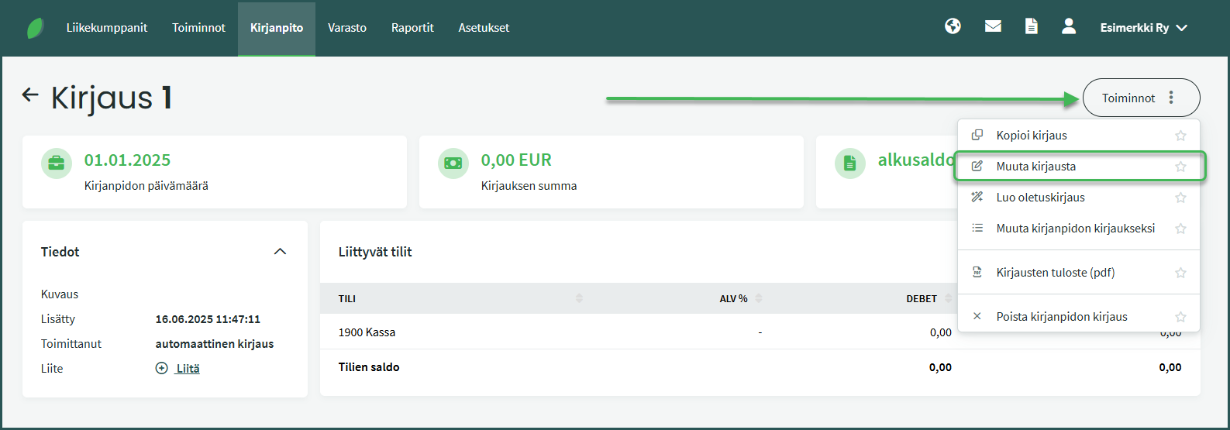Click the plus icon next to Liitä
The height and width of the screenshot is (430, 1230).
tap(161, 369)
